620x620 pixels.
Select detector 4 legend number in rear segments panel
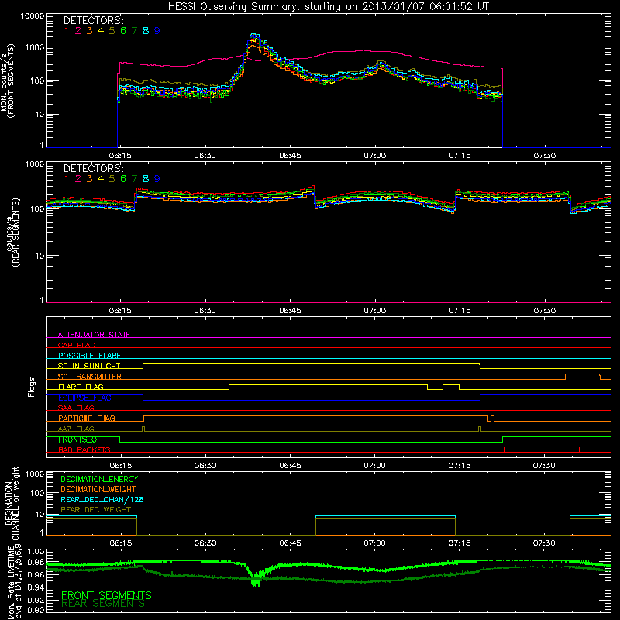101,179
